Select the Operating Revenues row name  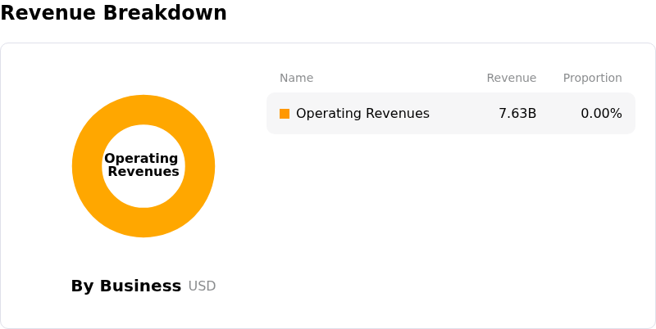coord(362,114)
